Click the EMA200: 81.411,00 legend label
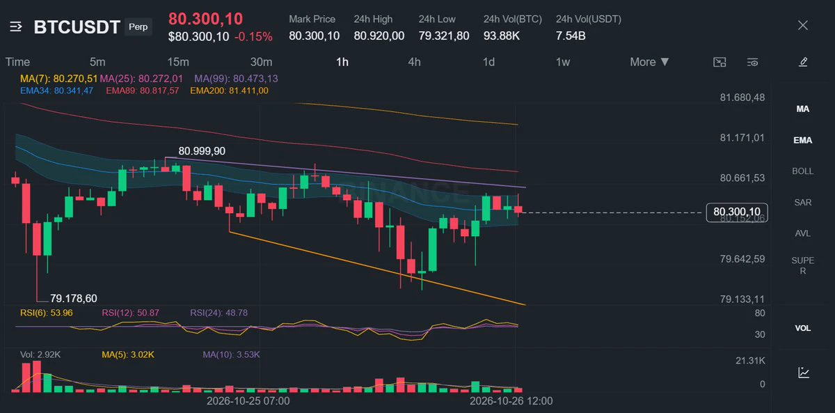Screen dimensions: 835x413 [229, 91]
